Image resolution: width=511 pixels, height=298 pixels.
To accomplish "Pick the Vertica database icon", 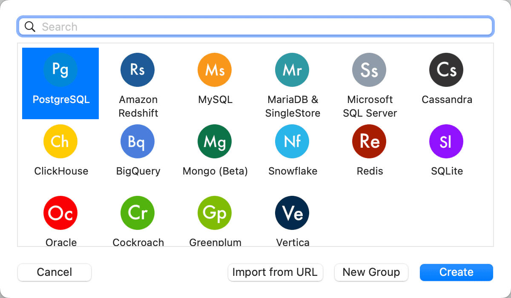I will point(292,213).
